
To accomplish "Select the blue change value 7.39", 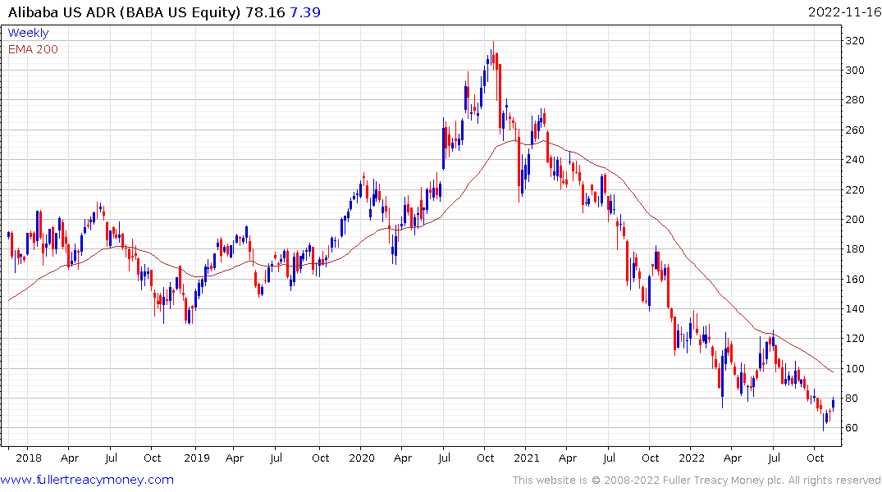I will [x=305, y=11].
